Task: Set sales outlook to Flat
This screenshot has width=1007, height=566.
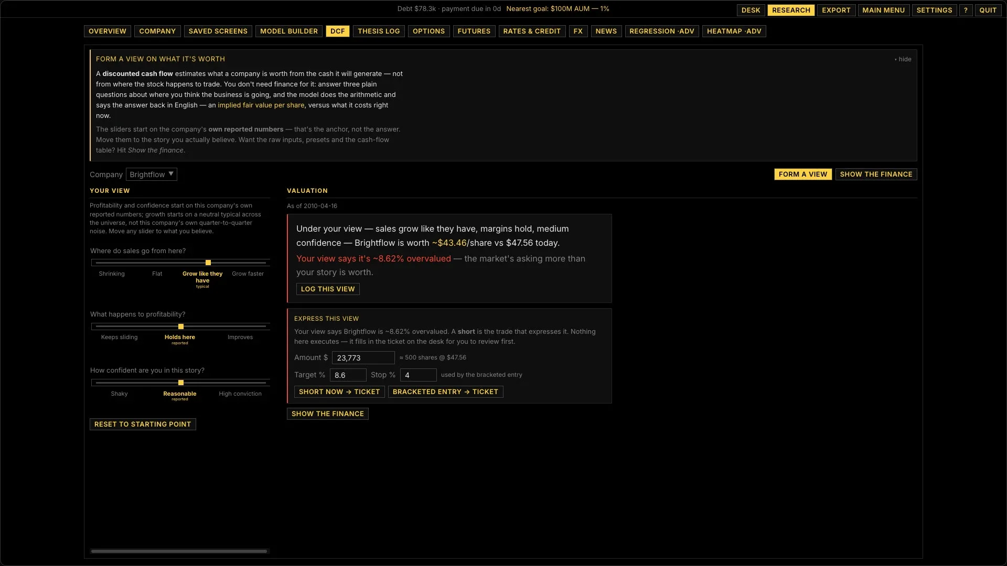Action: click(x=157, y=274)
